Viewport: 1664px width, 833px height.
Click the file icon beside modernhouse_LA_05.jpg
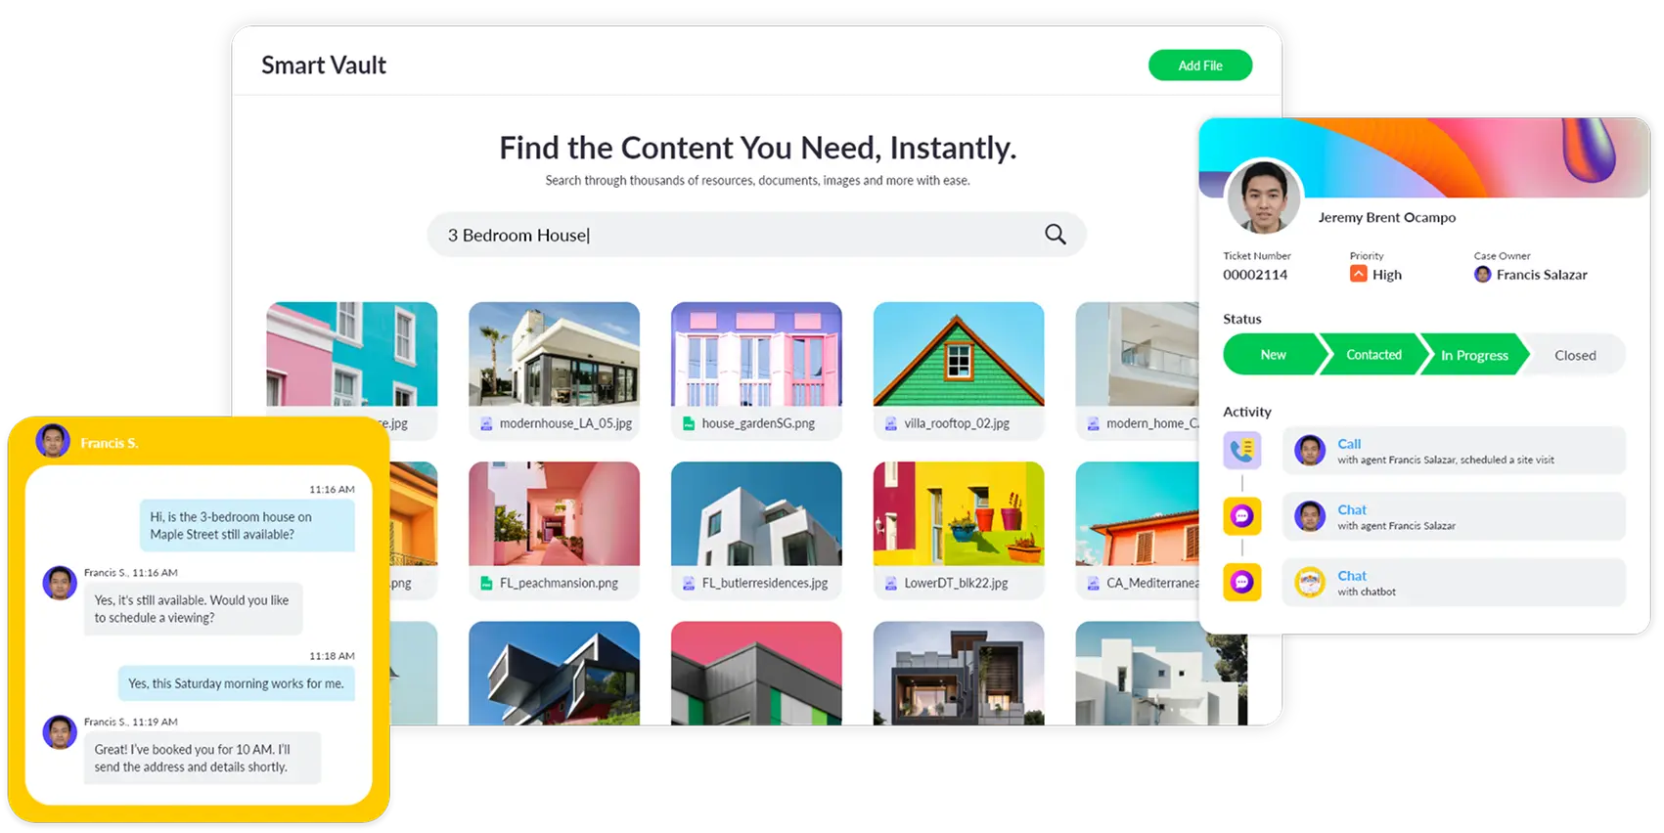click(x=486, y=423)
